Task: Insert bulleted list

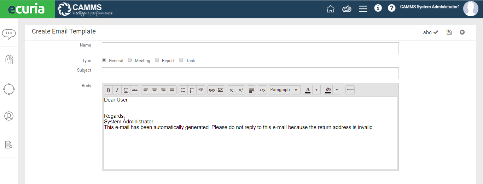Action: [183, 90]
